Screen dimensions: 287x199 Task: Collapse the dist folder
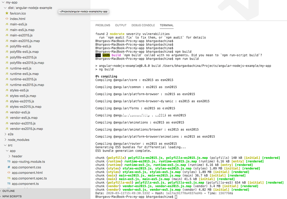point(5,8)
